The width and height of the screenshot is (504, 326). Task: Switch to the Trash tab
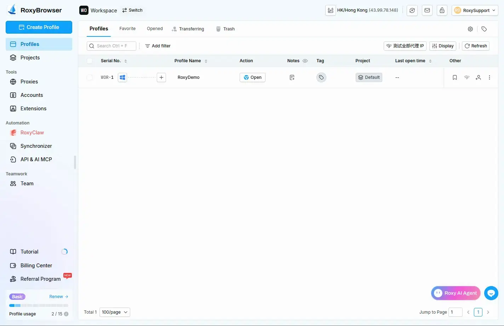pyautogui.click(x=225, y=29)
